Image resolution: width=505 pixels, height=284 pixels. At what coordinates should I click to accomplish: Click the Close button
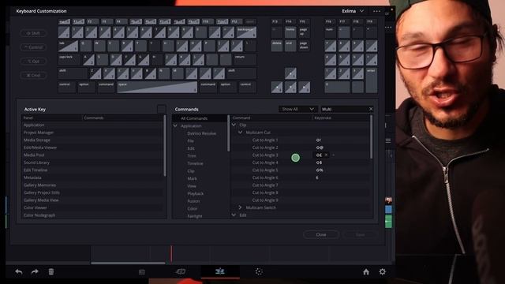pos(321,235)
